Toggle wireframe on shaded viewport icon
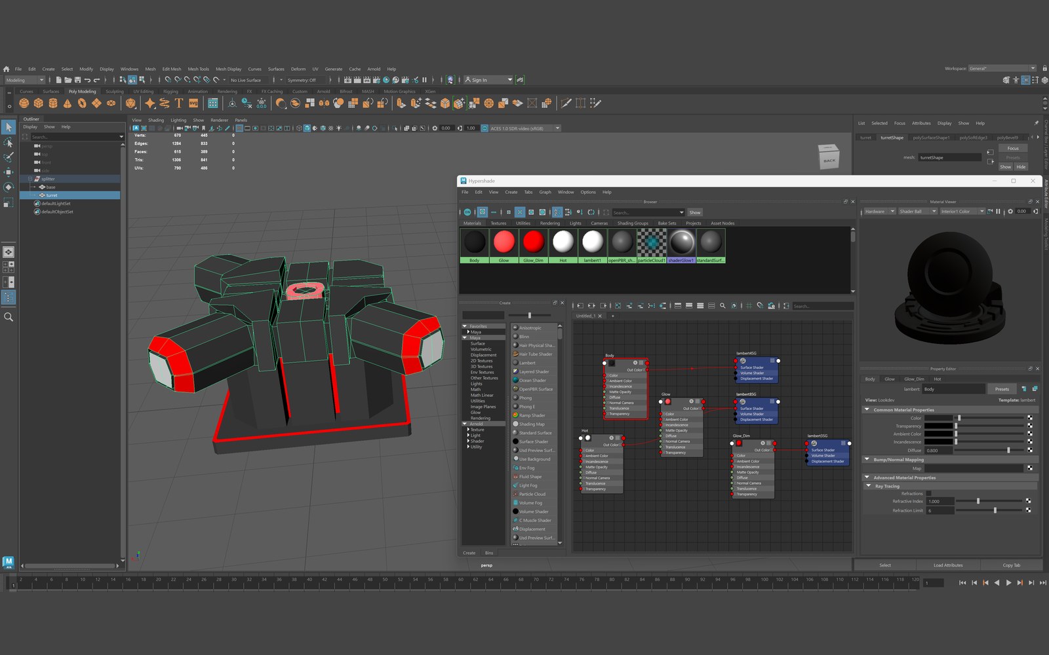 [323, 128]
